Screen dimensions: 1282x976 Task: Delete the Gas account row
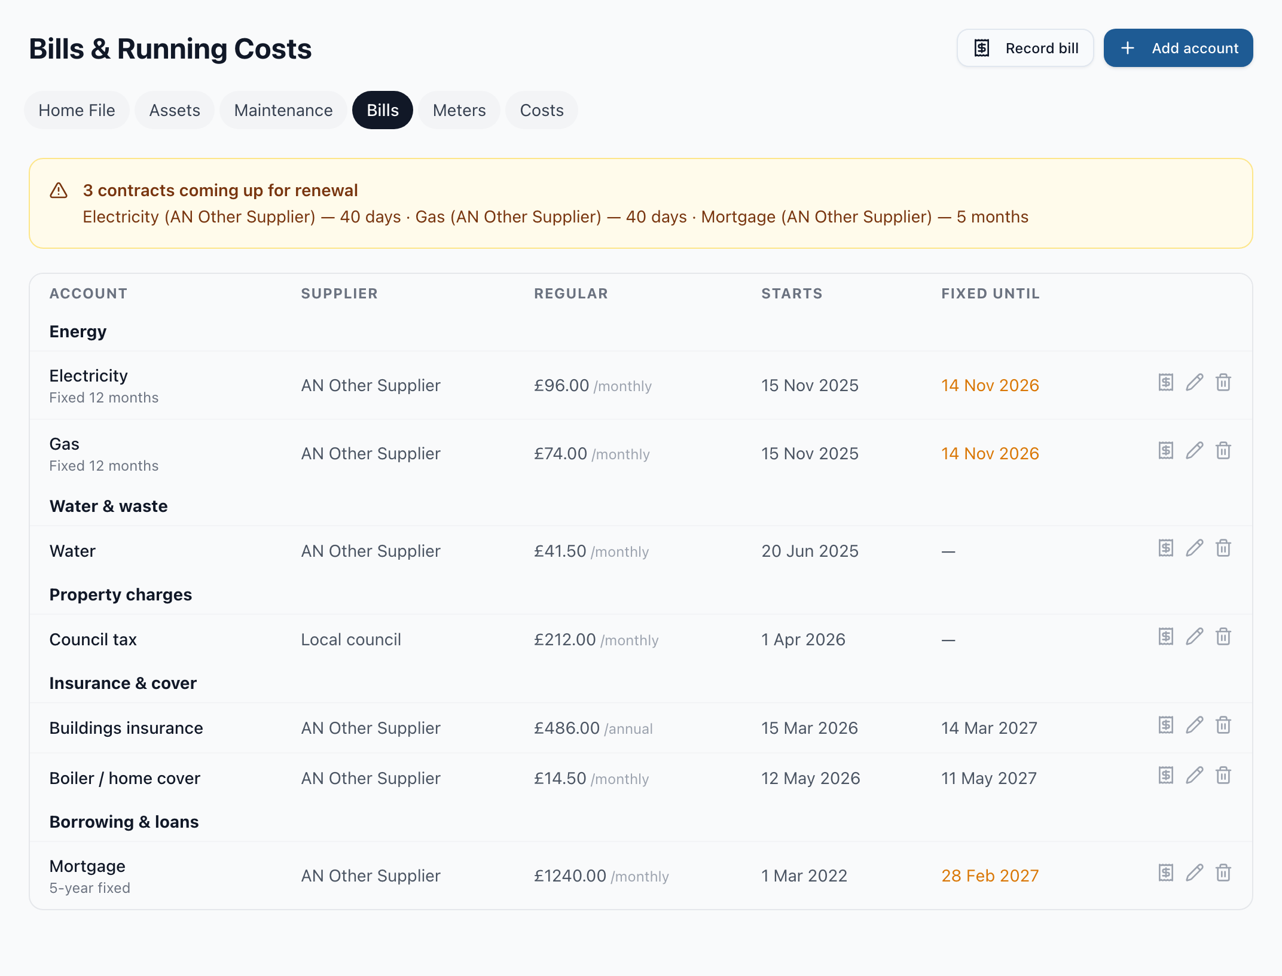1223,451
